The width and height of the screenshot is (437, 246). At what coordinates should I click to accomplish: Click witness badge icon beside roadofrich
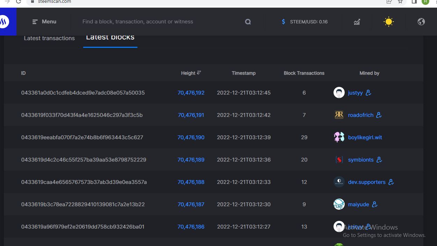(x=379, y=115)
